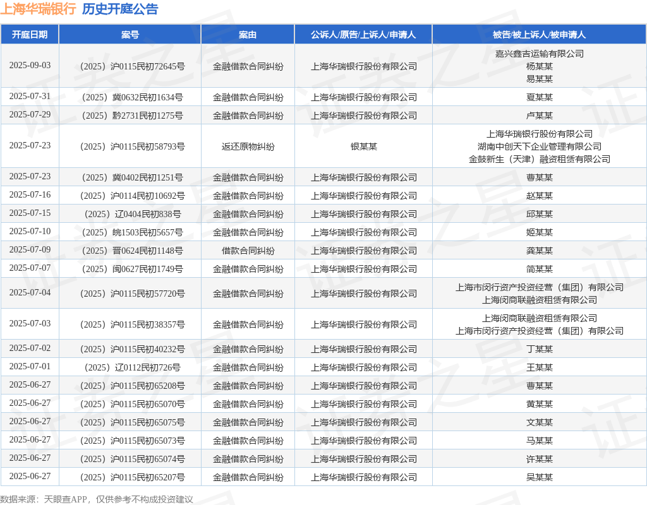Select the 案由 column header
The image size is (647, 505).
[x=248, y=35]
